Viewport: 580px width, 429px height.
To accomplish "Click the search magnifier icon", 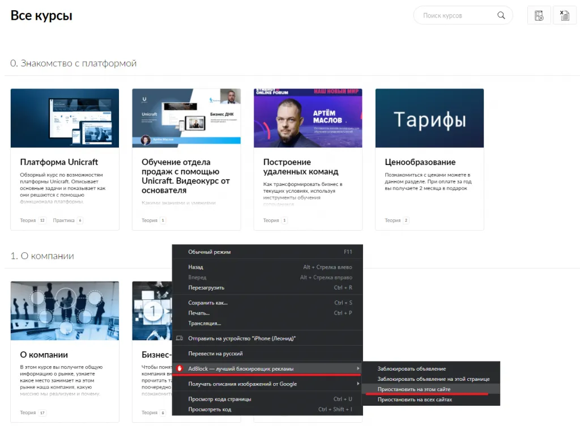I will pos(501,15).
